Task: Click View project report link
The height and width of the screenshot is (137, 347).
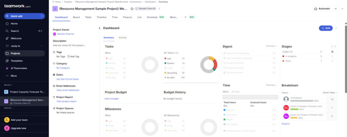Action: [x=67, y=101]
